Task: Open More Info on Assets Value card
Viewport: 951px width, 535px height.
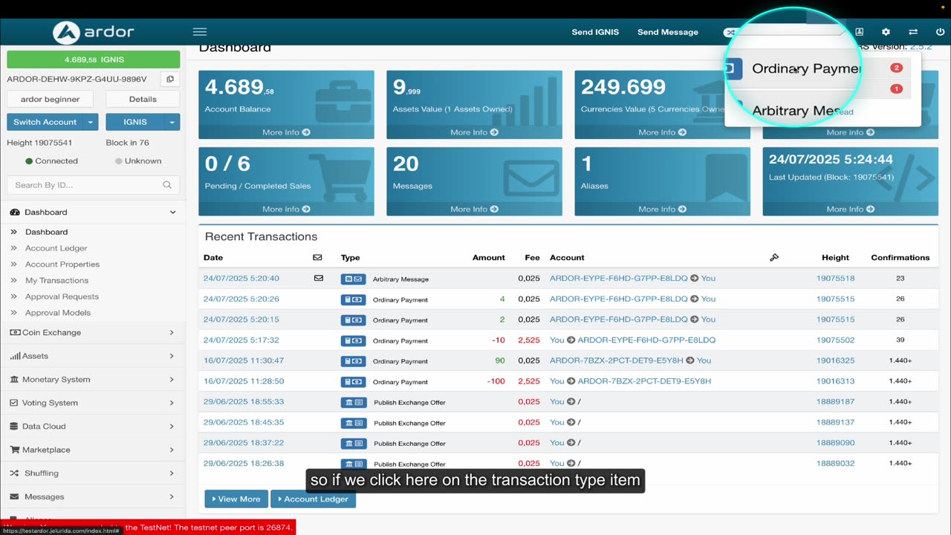Action: [x=474, y=132]
